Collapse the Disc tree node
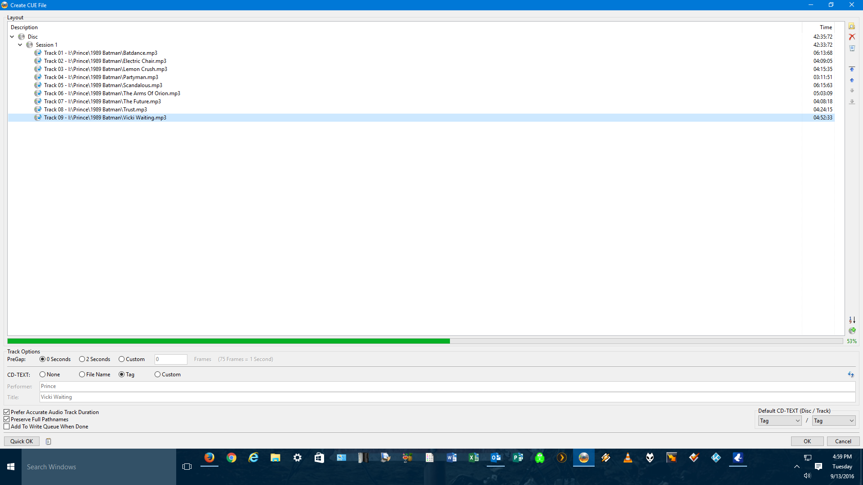863x485 pixels. (x=12, y=36)
